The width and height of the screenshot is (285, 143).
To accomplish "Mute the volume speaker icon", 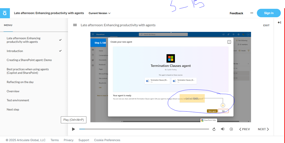I will pos(223,129).
